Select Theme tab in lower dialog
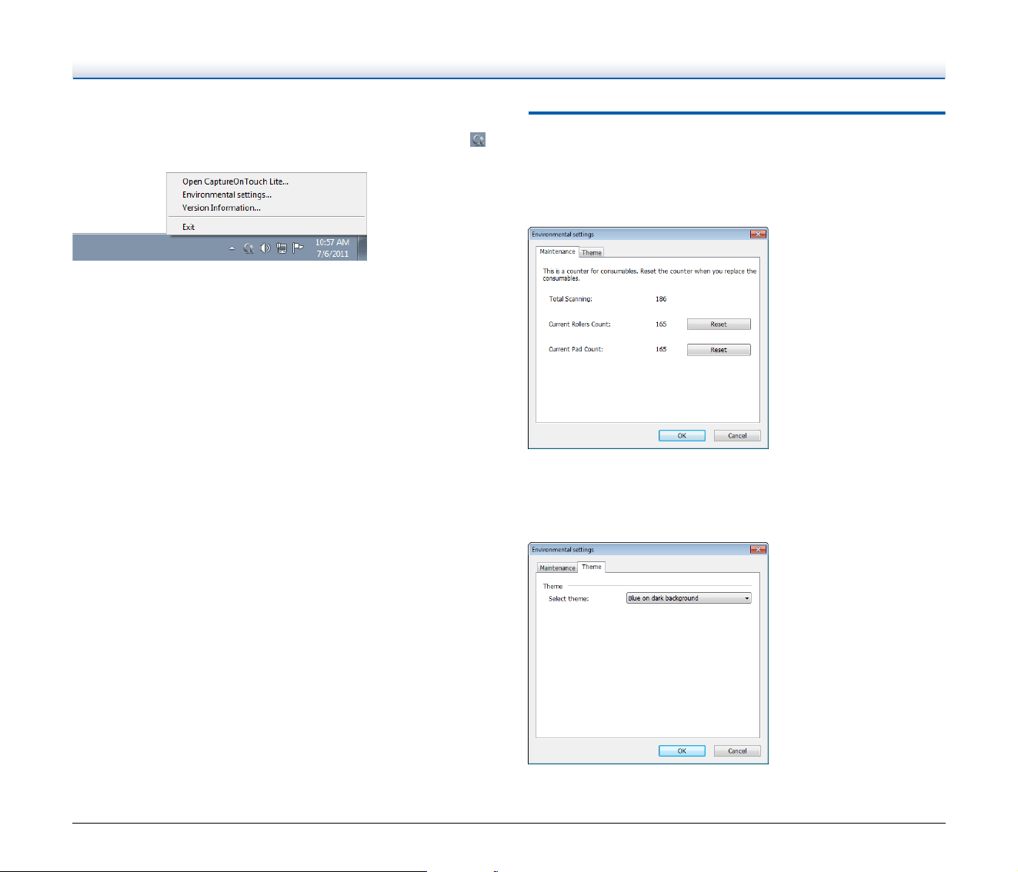Viewport: 1018px width, 872px height. click(592, 567)
